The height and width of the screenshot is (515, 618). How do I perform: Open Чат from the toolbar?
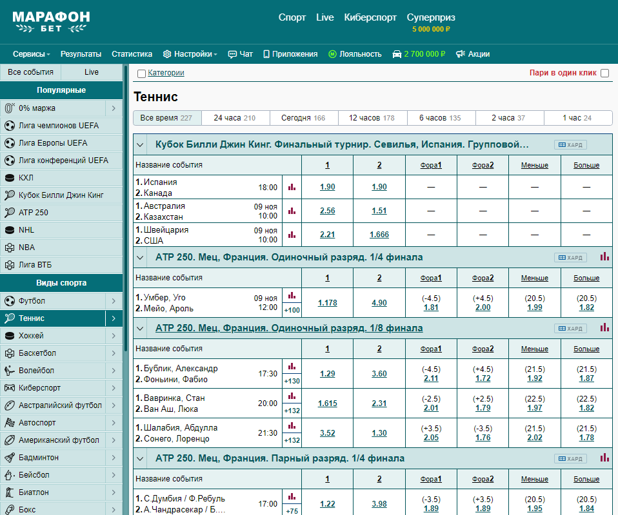pyautogui.click(x=241, y=54)
